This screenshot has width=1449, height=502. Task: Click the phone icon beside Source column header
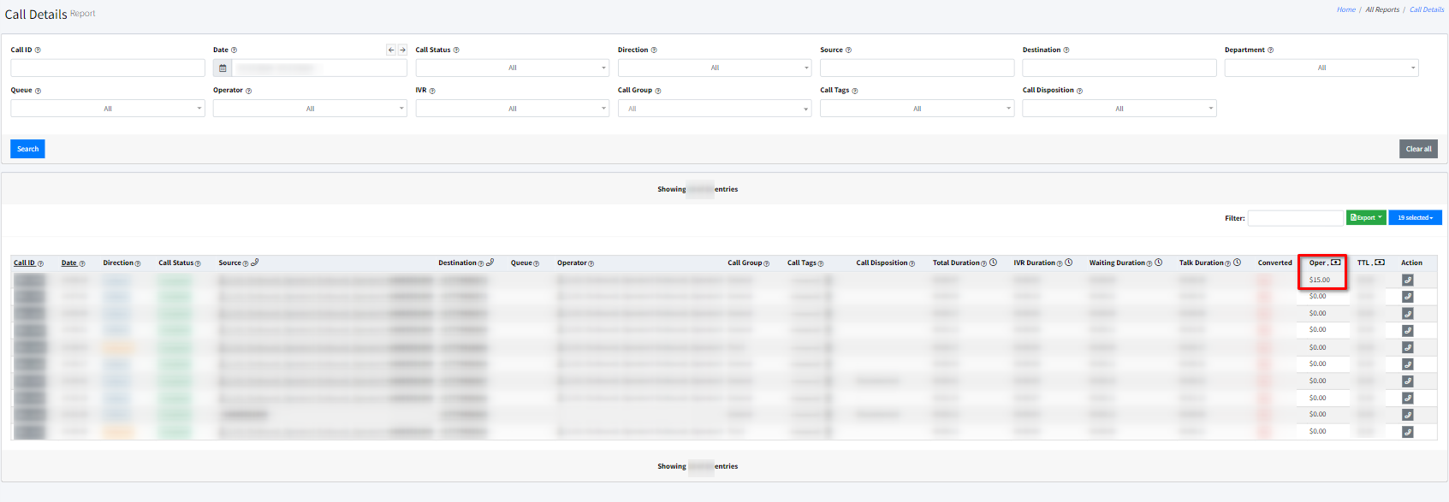[255, 263]
